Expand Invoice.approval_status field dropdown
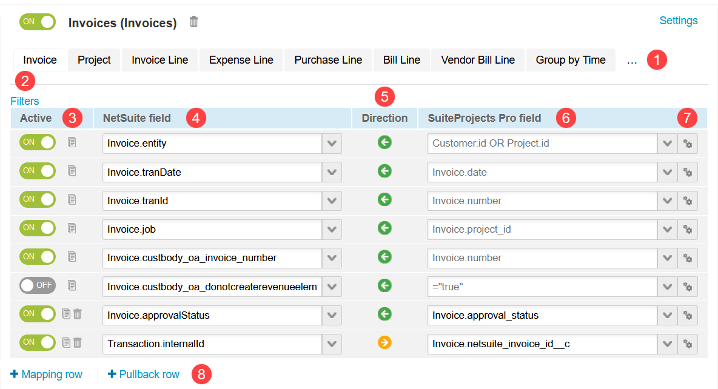This screenshot has width=718, height=389. point(668,315)
